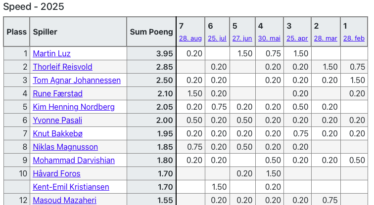Open Thorleif Reisvold player page
The height and width of the screenshot is (205, 374).
(x=62, y=67)
